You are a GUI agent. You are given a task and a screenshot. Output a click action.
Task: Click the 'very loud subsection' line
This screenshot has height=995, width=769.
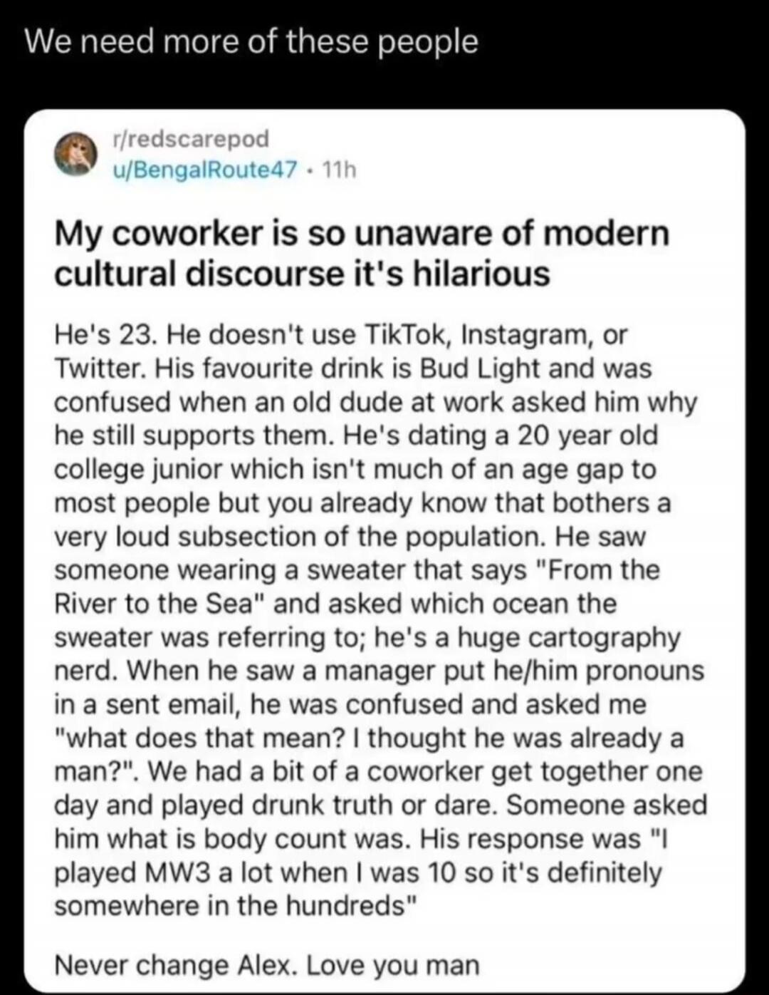coord(350,537)
